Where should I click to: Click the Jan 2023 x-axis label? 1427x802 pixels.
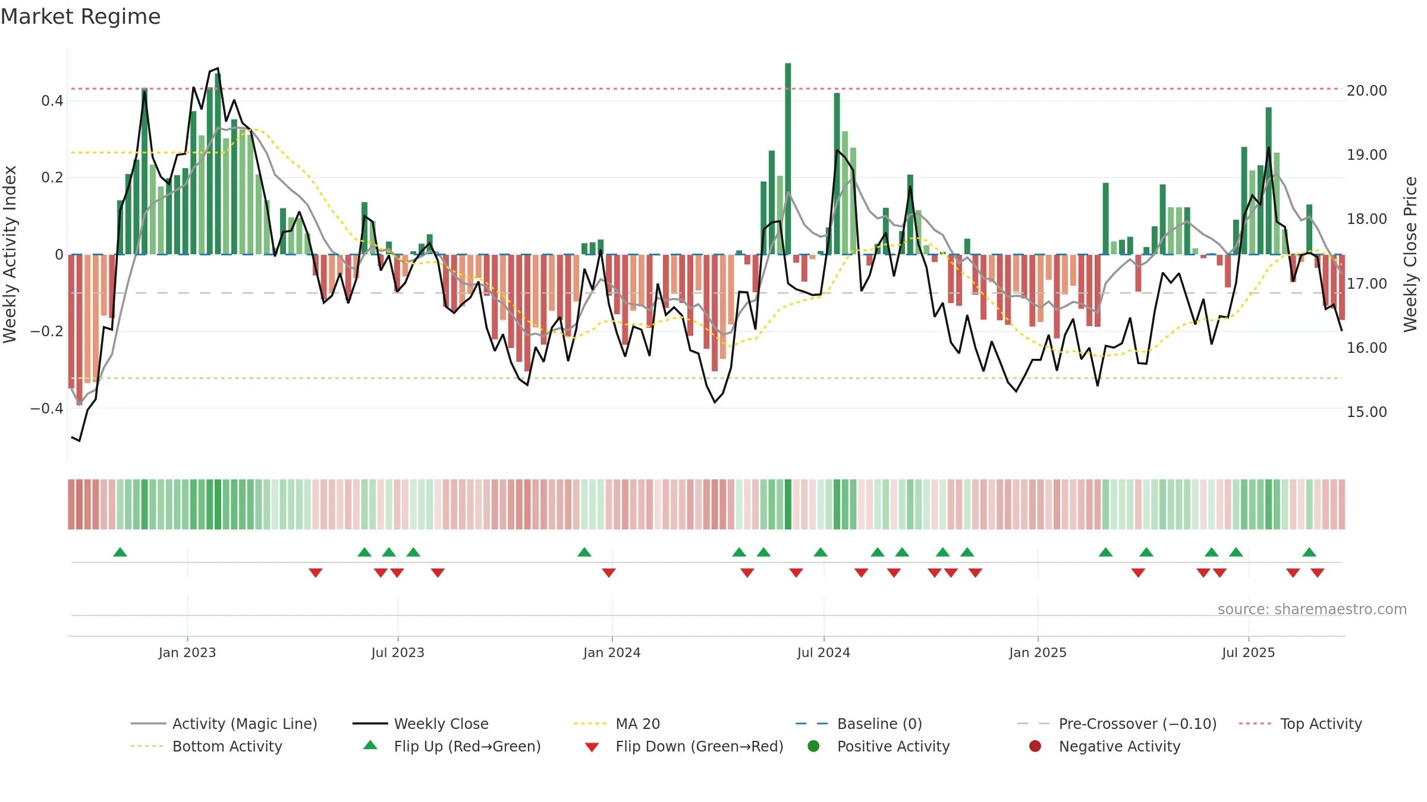click(x=187, y=652)
